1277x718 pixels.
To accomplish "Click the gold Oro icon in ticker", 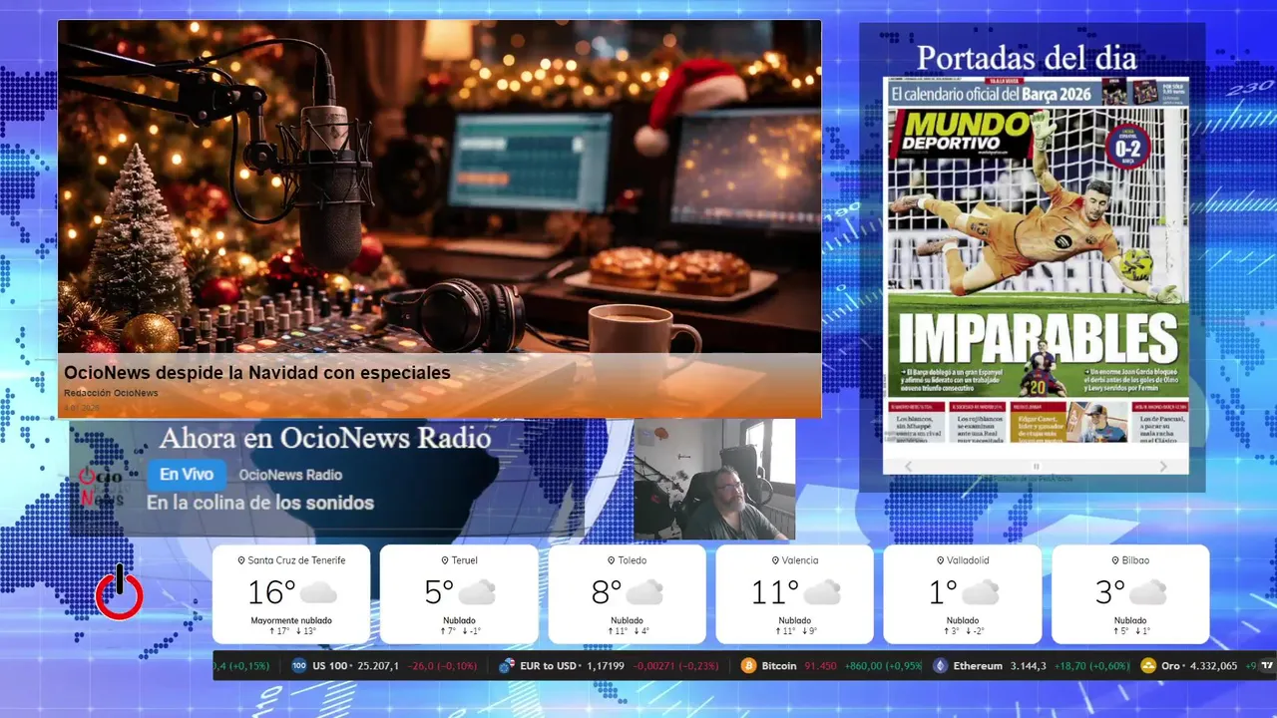I will pyautogui.click(x=1148, y=665).
